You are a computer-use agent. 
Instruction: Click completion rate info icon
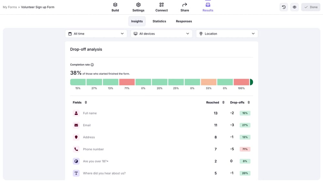92,65
